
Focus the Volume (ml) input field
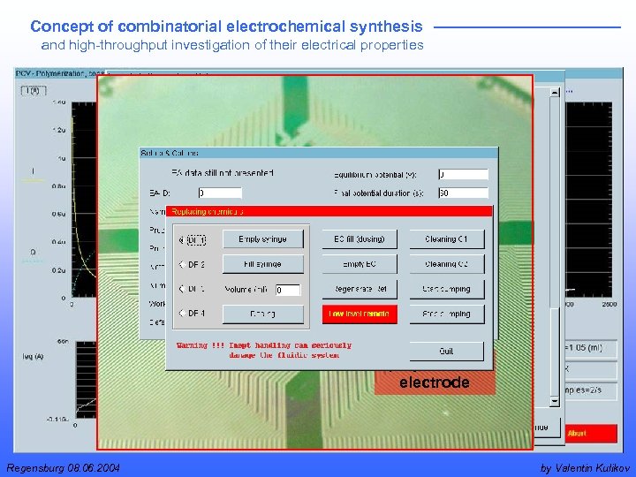pyautogui.click(x=288, y=290)
